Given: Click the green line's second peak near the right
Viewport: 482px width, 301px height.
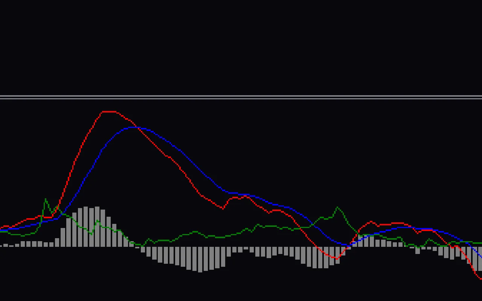Looking at the screenshot, I should tap(338, 207).
